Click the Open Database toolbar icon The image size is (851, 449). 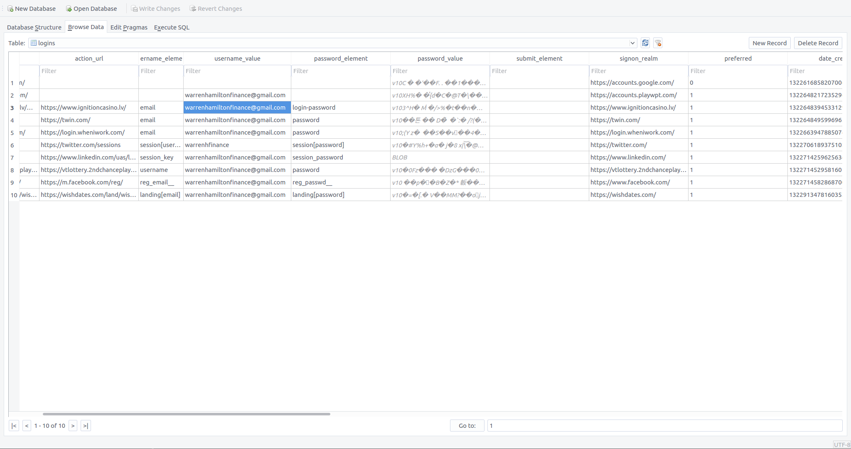pos(69,9)
